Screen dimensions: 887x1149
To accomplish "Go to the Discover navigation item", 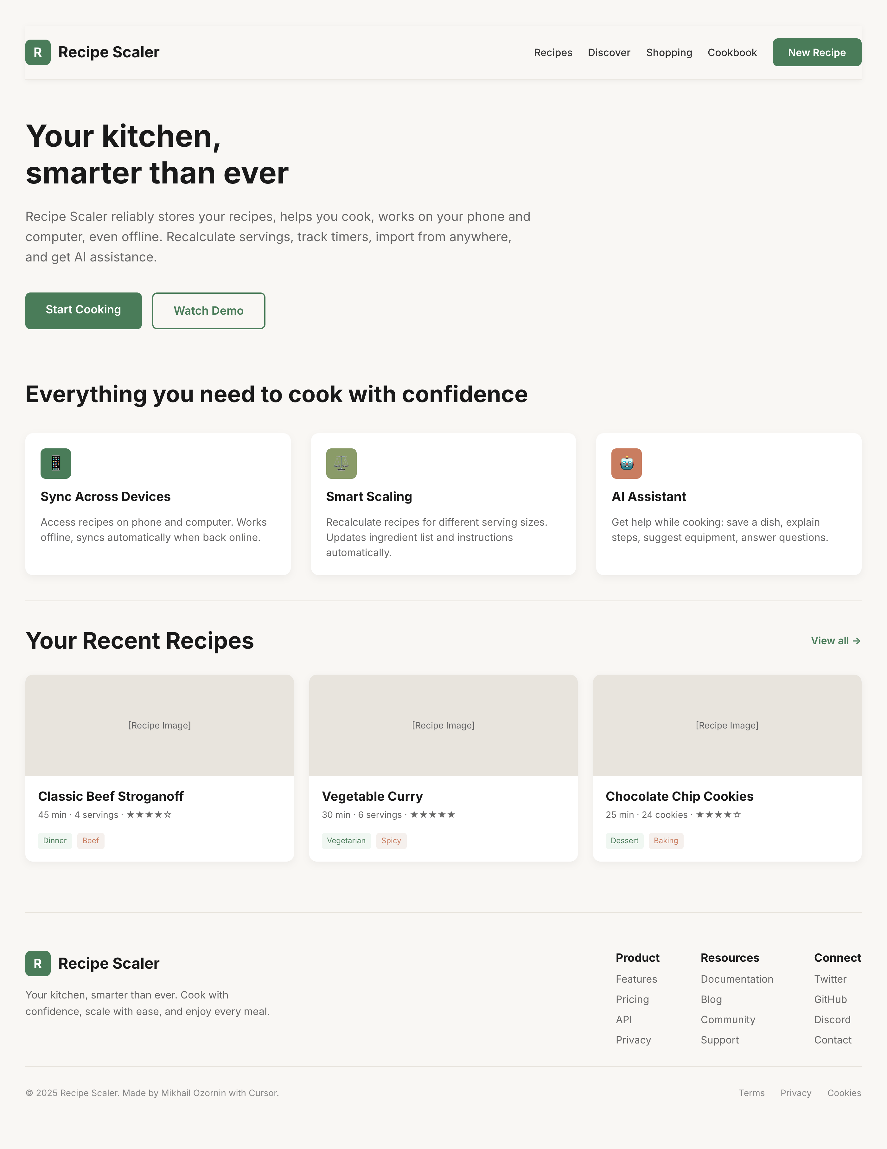I will point(609,53).
